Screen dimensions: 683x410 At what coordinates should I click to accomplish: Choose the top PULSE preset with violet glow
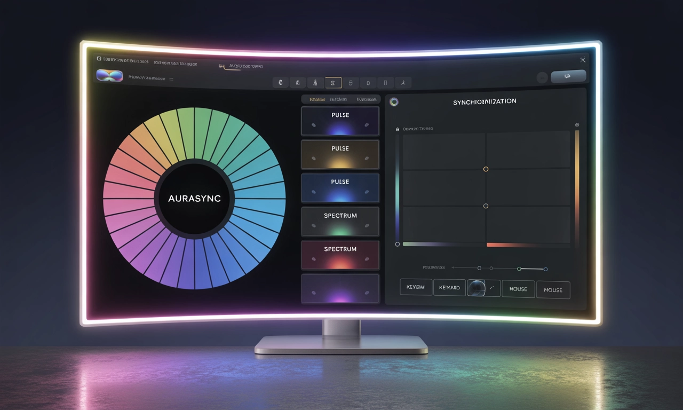340,121
